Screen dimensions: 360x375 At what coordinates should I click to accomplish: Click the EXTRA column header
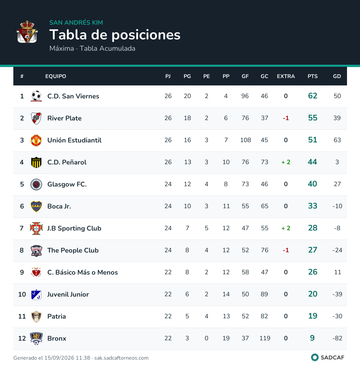coord(286,76)
